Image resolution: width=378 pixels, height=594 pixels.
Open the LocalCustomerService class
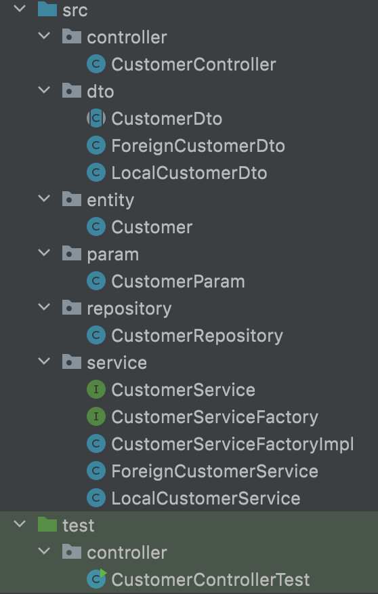tap(206, 498)
